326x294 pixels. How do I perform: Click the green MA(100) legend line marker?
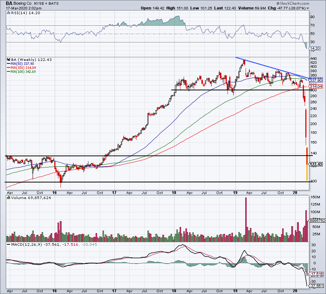click(x=9, y=71)
